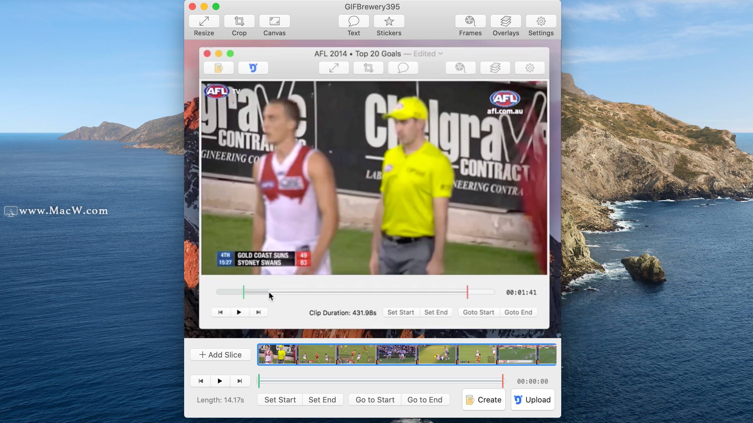Click the gear icon in the inner window
The height and width of the screenshot is (423, 753).
(x=530, y=68)
